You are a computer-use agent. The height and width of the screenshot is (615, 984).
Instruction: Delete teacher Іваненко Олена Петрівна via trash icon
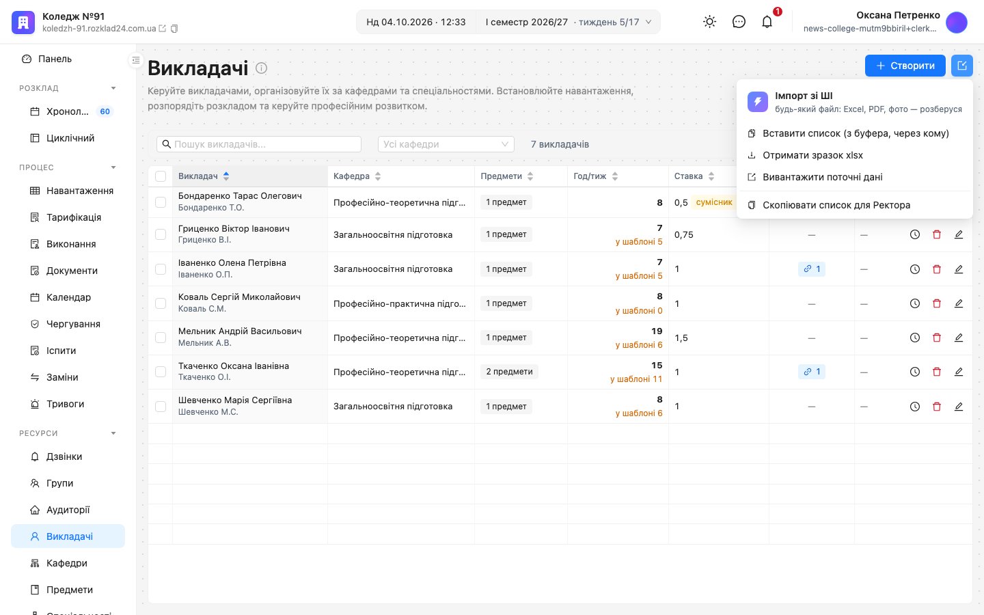pos(937,269)
